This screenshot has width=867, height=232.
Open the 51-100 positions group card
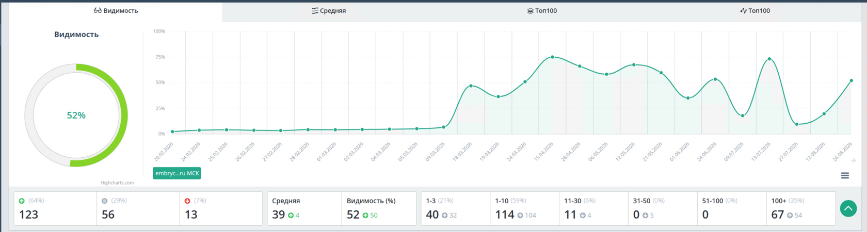[x=732, y=208]
